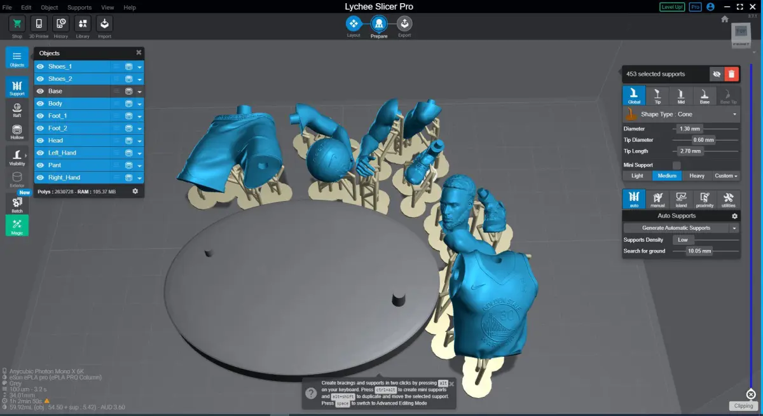The image size is (763, 416).
Task: Switch to the Tip support tab
Action: [x=657, y=96]
